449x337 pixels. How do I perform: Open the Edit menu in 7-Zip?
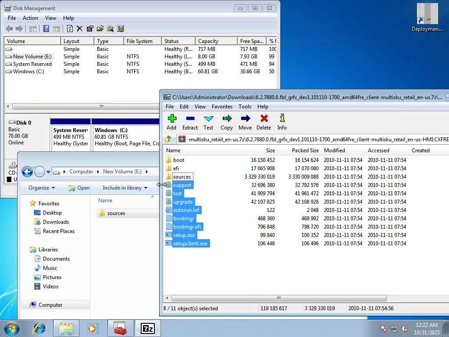pyautogui.click(x=184, y=107)
